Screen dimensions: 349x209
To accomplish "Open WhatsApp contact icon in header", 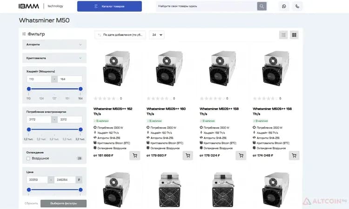I will tap(284, 6).
